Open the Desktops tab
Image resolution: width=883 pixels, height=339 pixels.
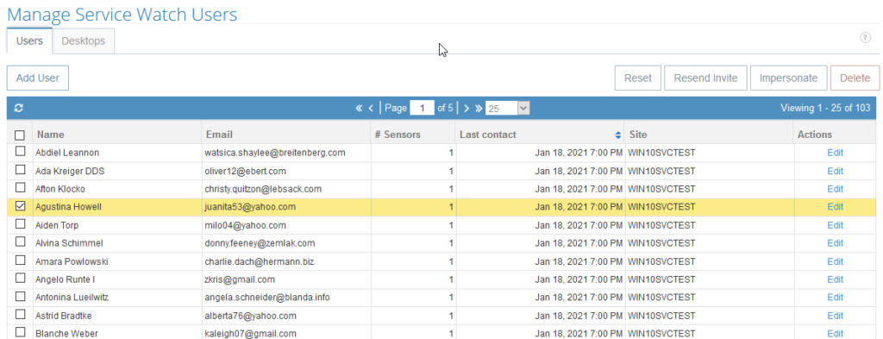(84, 41)
